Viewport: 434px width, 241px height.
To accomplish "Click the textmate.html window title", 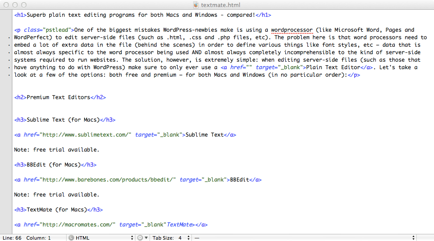I will point(221,5).
